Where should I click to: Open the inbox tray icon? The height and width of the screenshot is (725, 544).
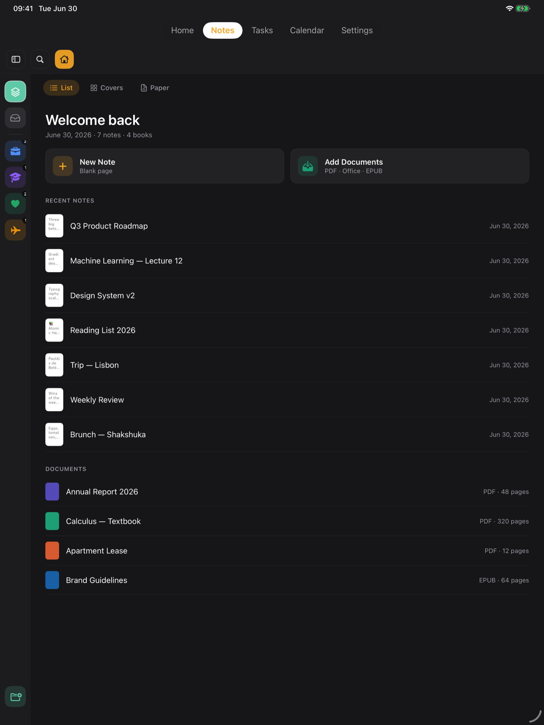(15, 118)
